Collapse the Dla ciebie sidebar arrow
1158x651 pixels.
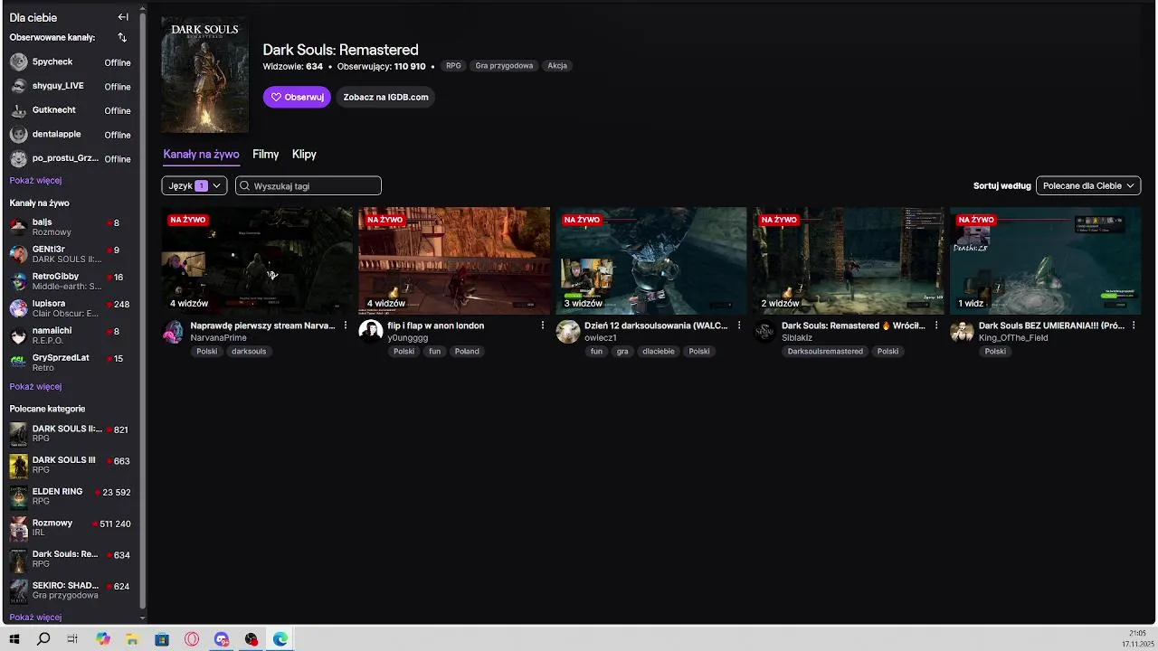coord(123,17)
